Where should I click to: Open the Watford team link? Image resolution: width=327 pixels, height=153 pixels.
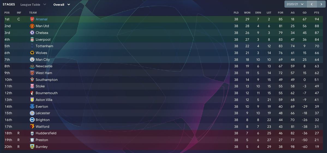pyautogui.click(x=43, y=126)
